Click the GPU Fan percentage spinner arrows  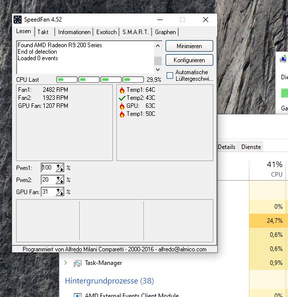tap(60, 192)
